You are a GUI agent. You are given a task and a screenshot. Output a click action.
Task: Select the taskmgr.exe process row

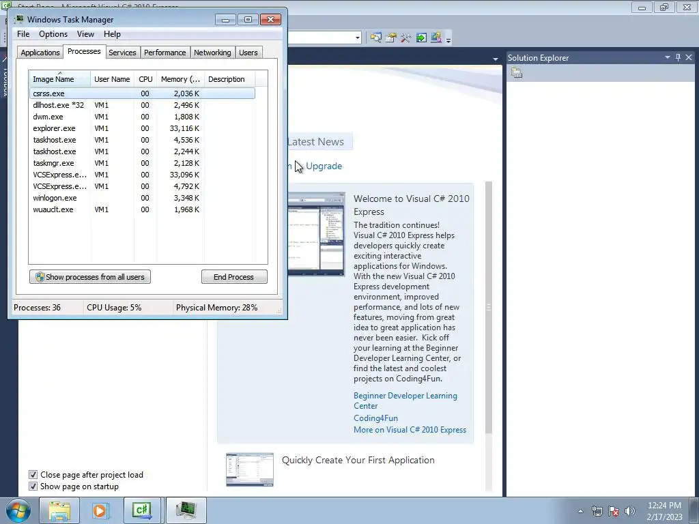(x=142, y=163)
